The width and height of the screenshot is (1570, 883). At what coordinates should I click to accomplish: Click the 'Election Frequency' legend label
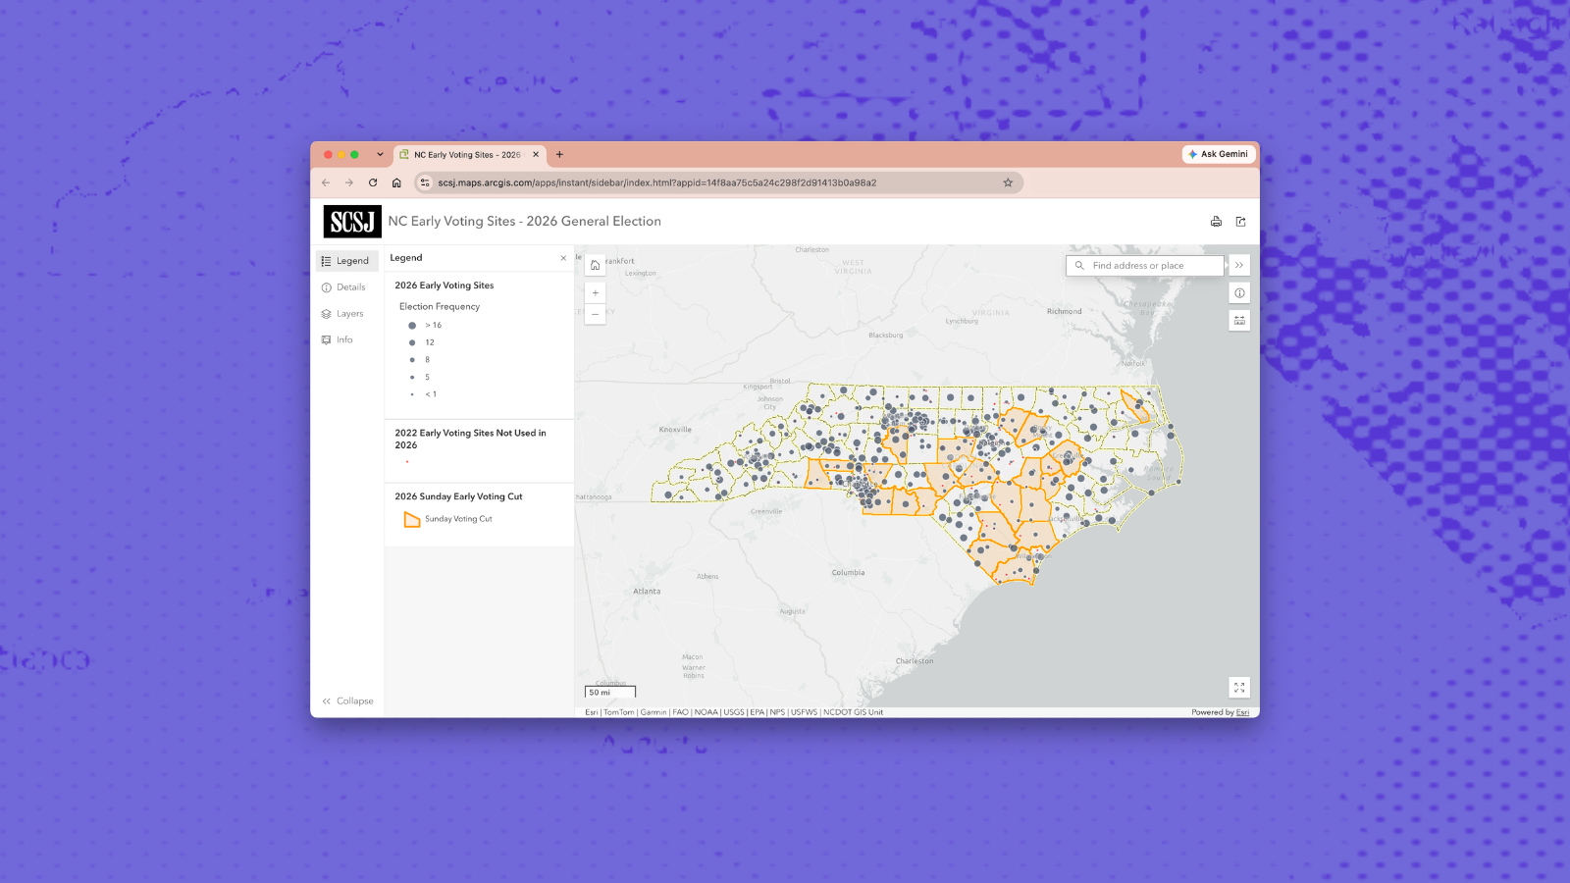pos(440,307)
